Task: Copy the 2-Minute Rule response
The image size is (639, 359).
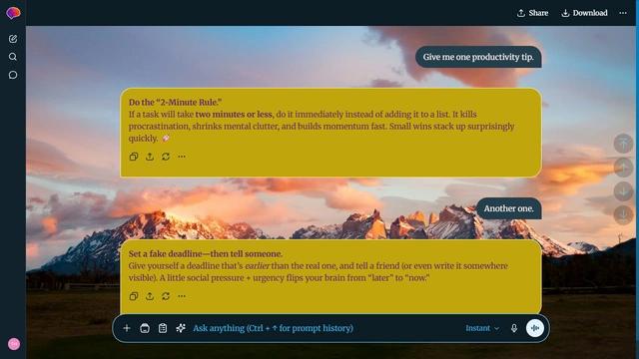Action: (133, 157)
